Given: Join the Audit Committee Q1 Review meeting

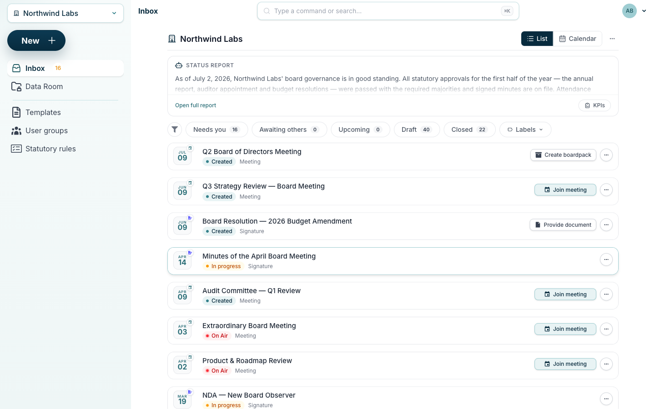Looking at the screenshot, I should click(565, 294).
